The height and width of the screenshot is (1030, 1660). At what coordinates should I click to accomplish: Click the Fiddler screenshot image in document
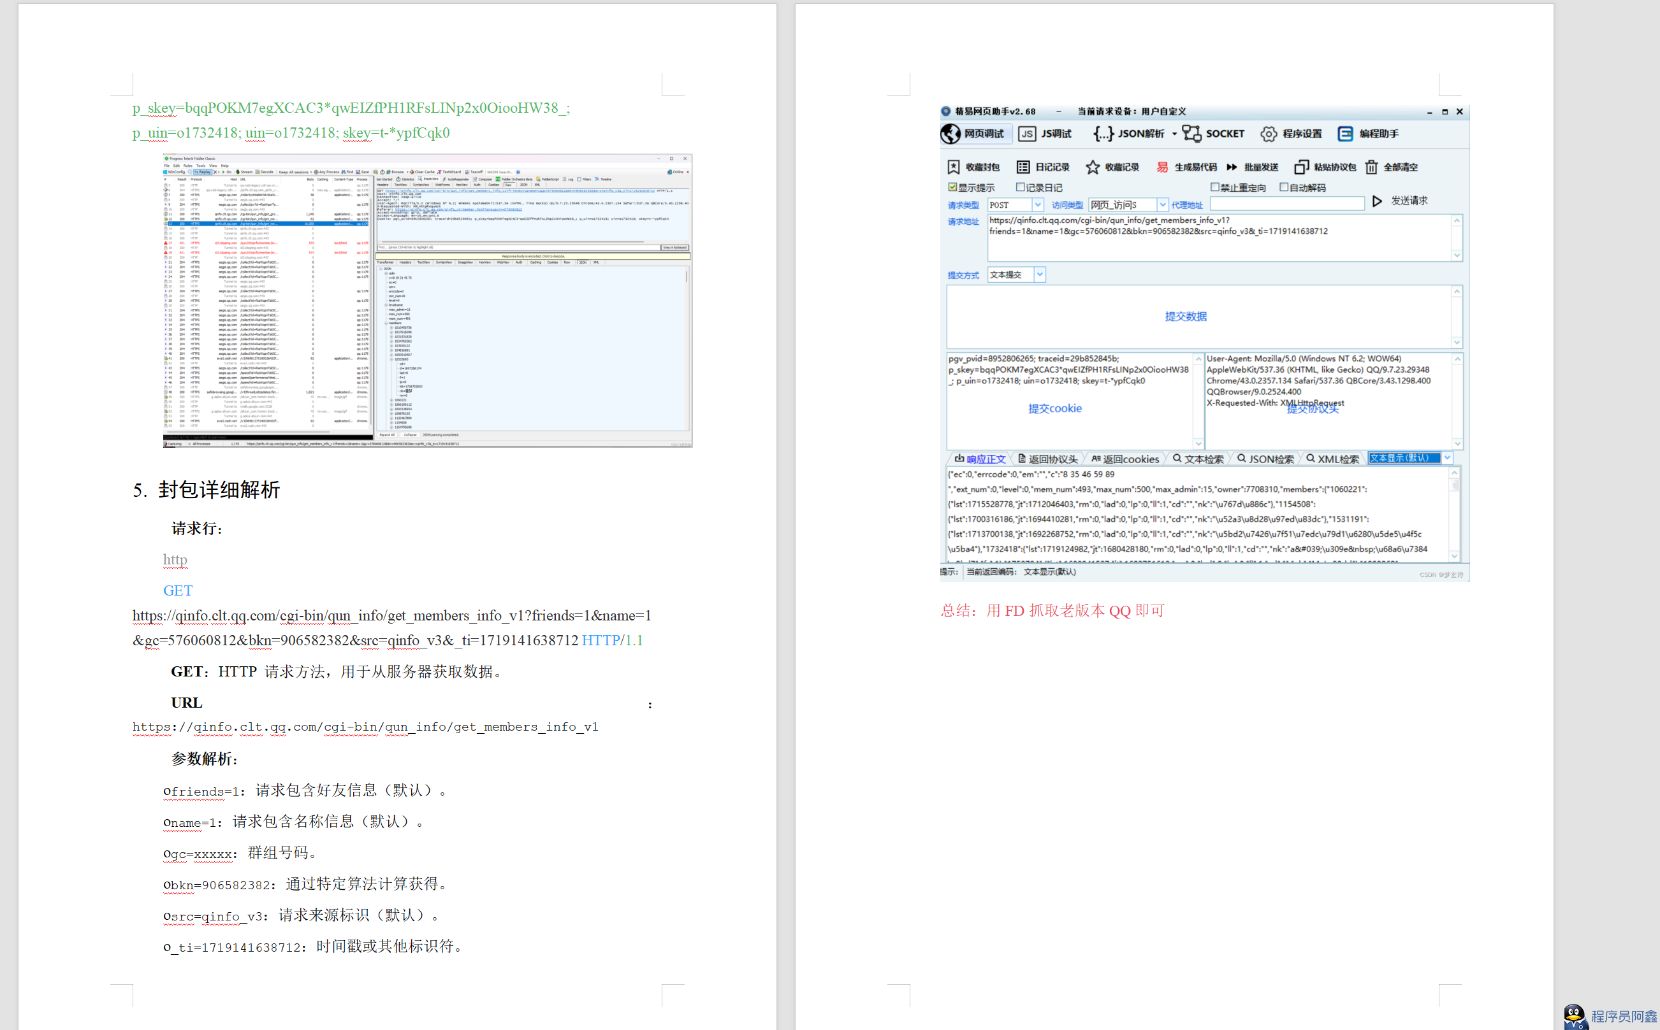428,301
